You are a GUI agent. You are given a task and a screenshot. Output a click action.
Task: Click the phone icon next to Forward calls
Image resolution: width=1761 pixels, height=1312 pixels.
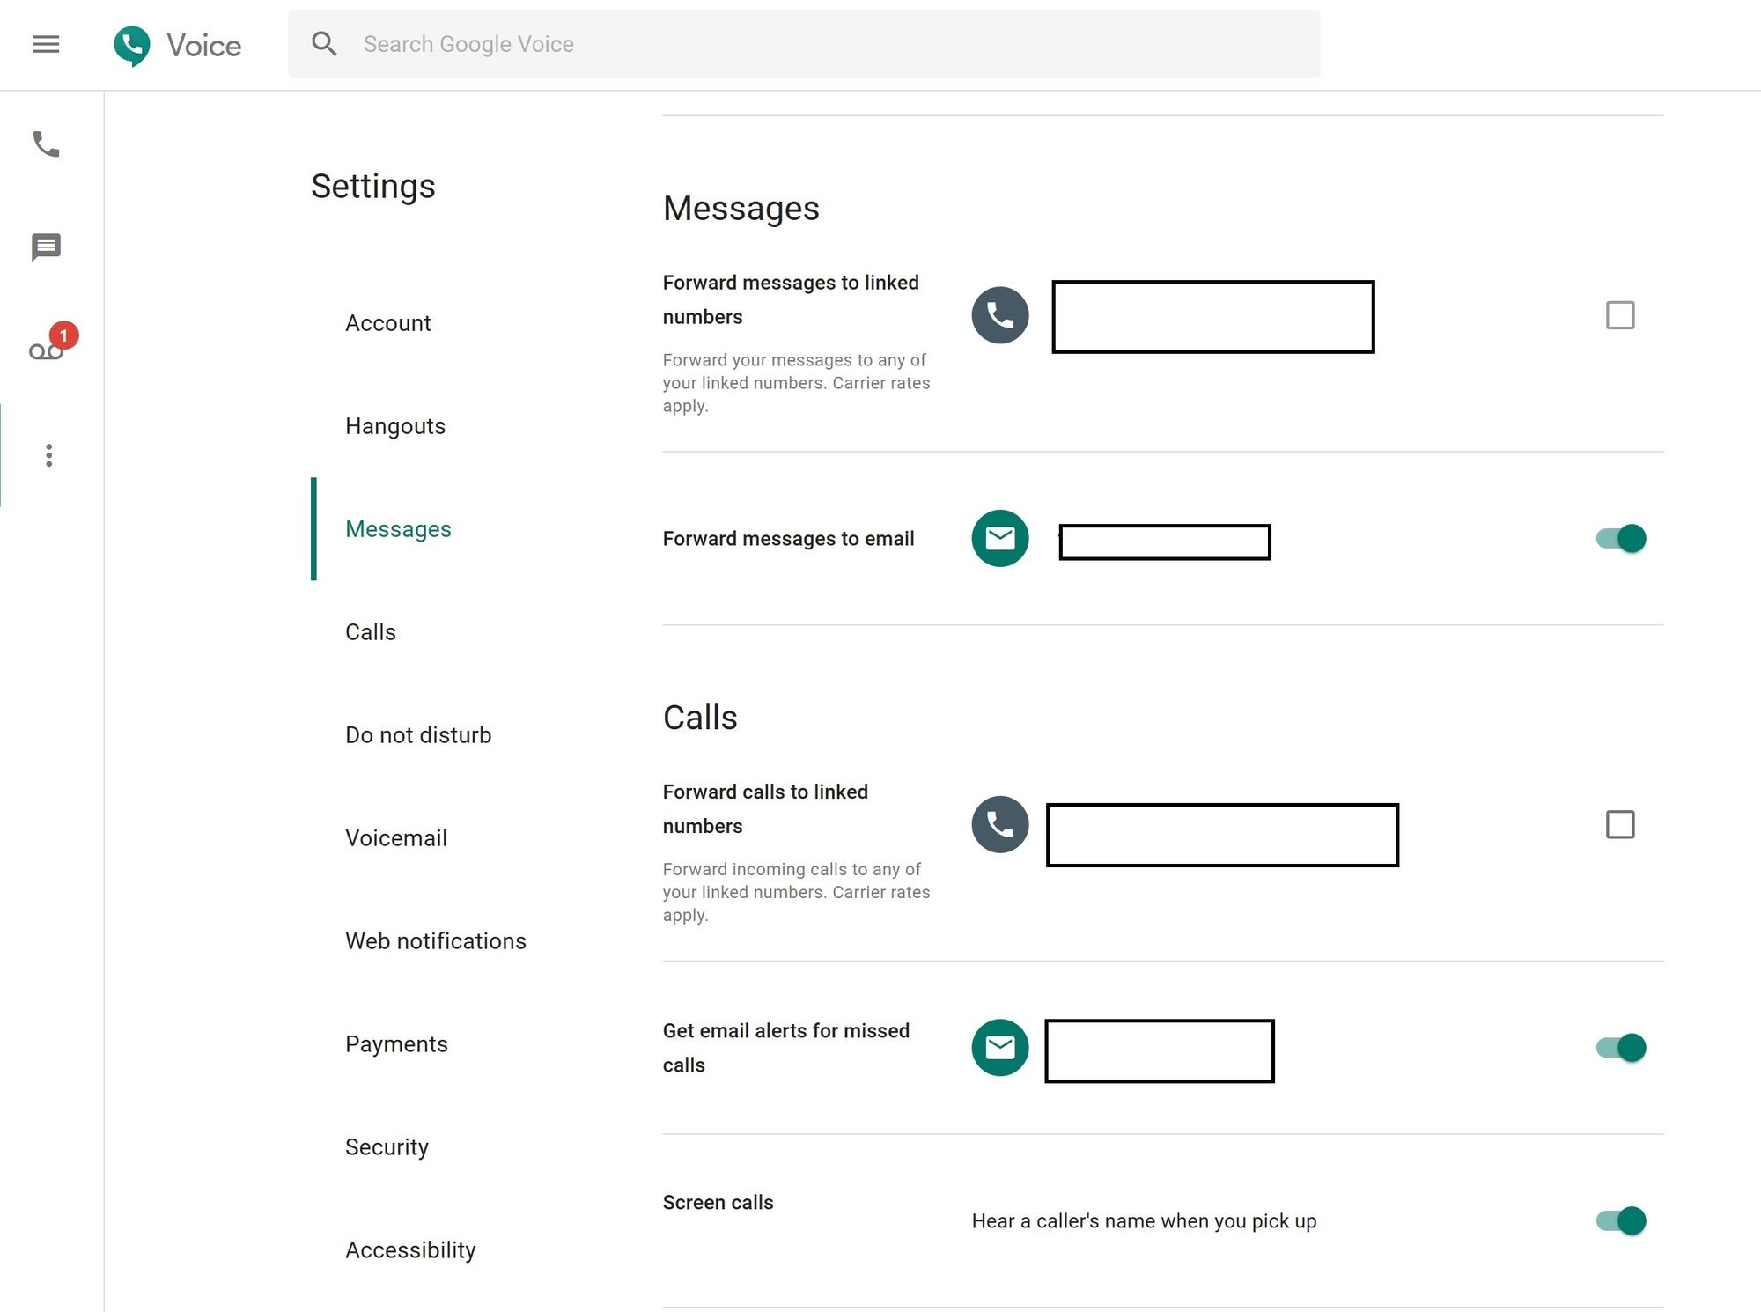[x=1000, y=824]
